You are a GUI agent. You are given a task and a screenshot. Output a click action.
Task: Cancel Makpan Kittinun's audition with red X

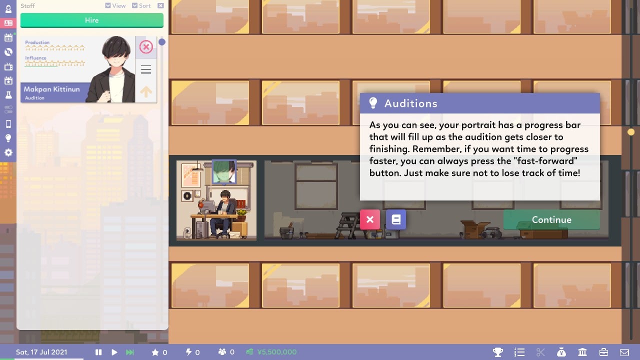[x=145, y=47]
